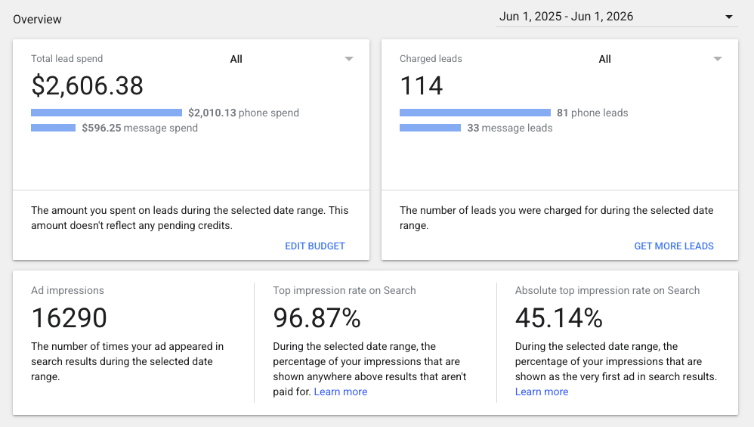This screenshot has width=754, height=427.
Task: Click the Top impression rate on Search title
Action: 345,290
